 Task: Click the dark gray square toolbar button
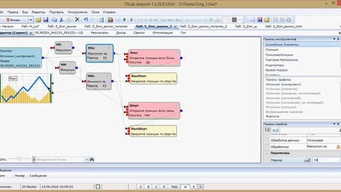click(x=234, y=20)
